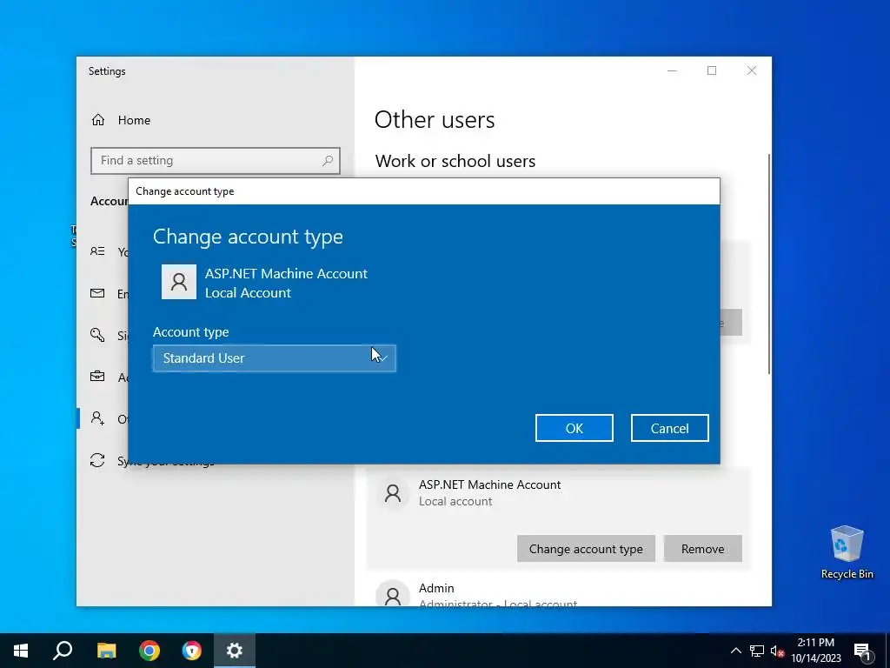Select the Sync your settings icon
Image resolution: width=890 pixels, height=668 pixels.
[x=97, y=460]
